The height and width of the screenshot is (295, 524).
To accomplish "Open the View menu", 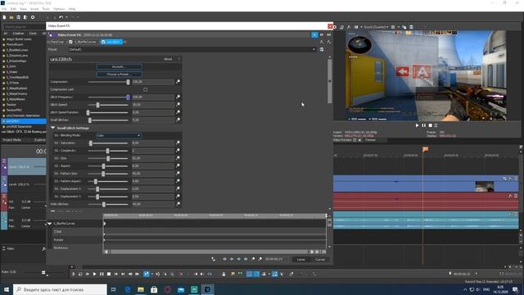I will coord(24,9).
